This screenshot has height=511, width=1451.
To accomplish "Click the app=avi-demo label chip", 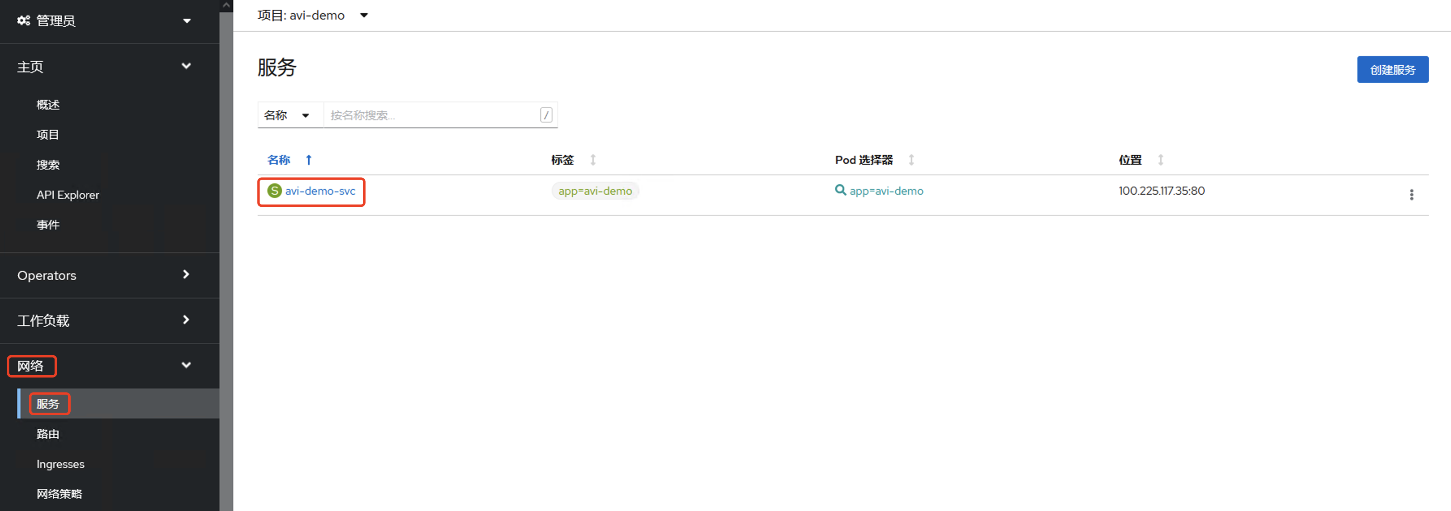I will [595, 191].
